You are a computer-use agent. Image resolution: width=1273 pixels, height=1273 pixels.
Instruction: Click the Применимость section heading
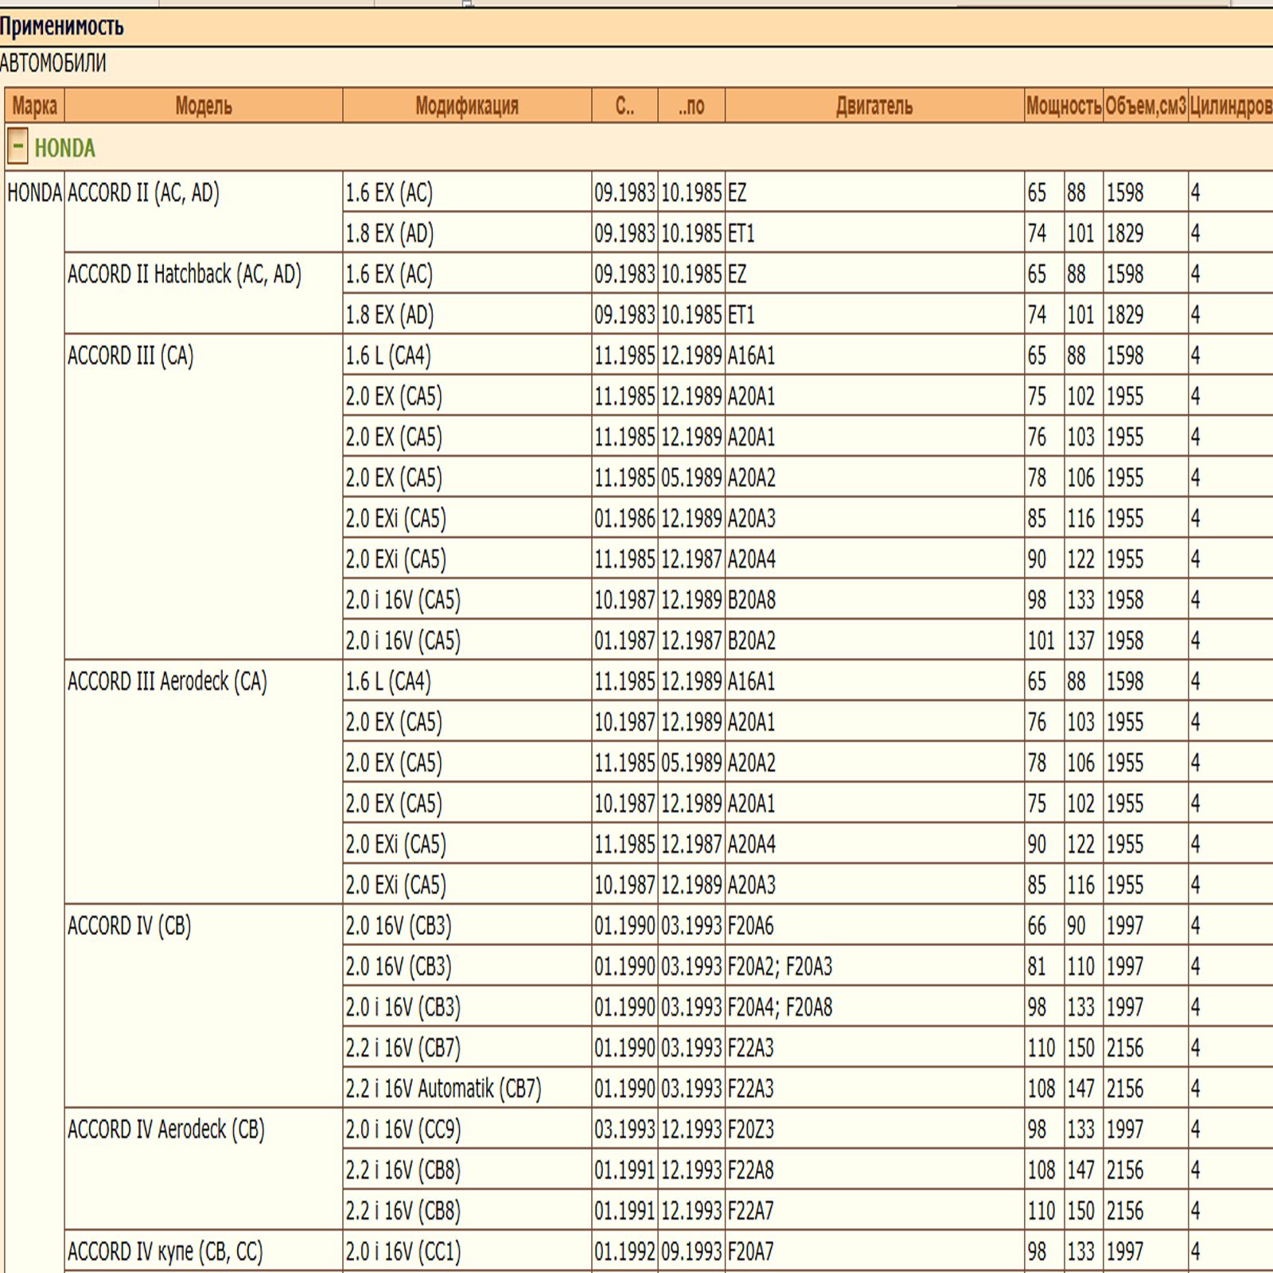[62, 27]
